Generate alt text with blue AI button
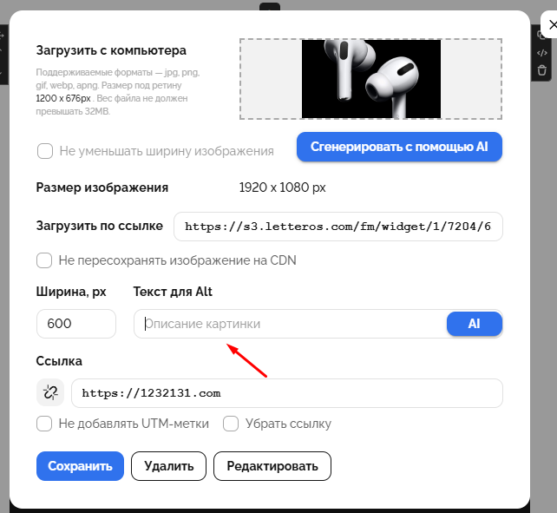The height and width of the screenshot is (513, 557). tap(475, 324)
